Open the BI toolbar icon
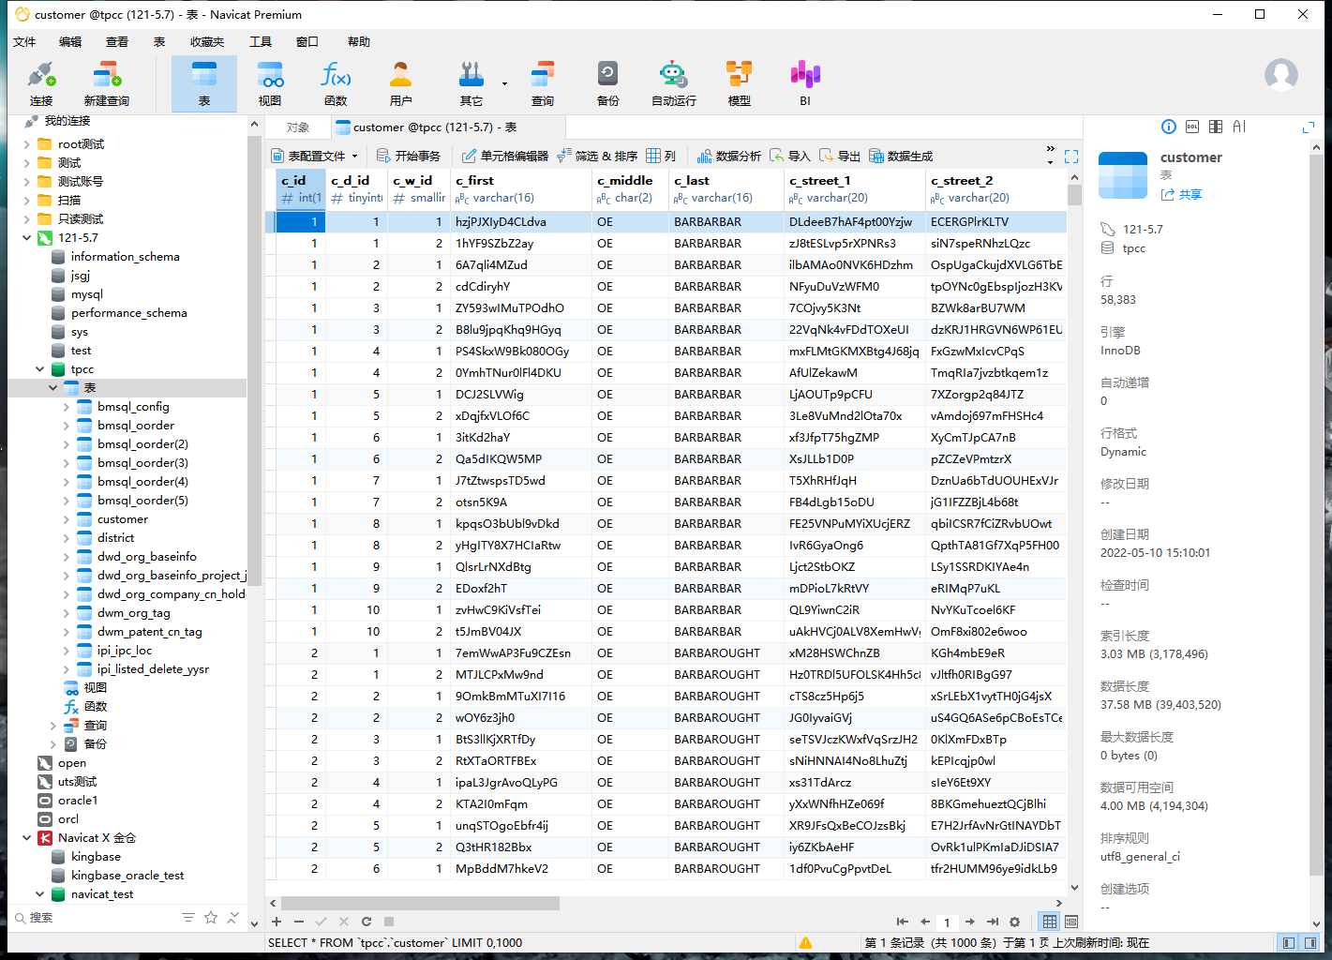Viewport: 1332px width, 960px height. [805, 83]
